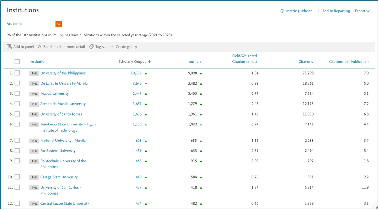Click the plus icon for Add to Reporting
The height and width of the screenshot is (210, 379).
[319, 11]
